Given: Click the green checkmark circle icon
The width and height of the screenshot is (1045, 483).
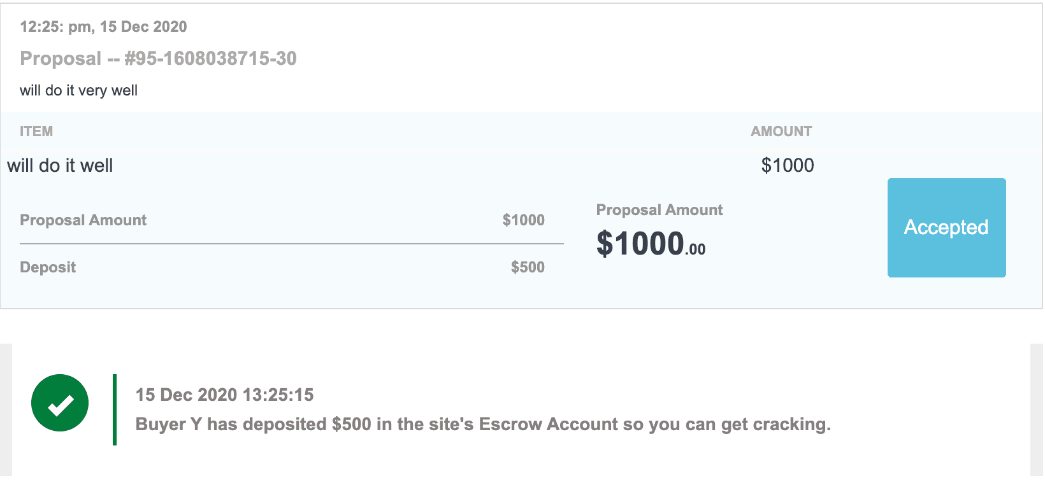Looking at the screenshot, I should coord(60,403).
